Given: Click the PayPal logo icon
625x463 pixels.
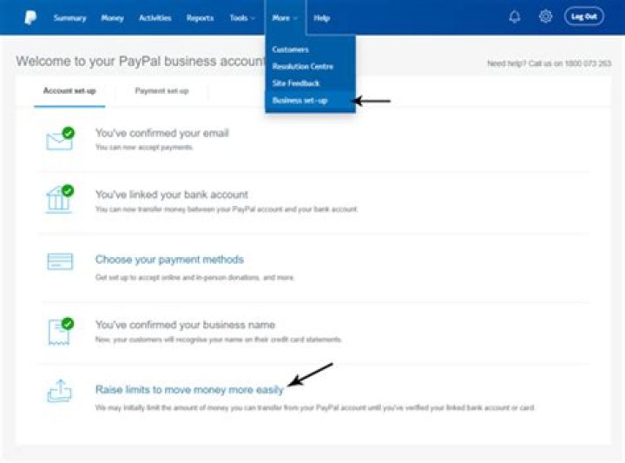Looking at the screenshot, I should tap(30, 17).
